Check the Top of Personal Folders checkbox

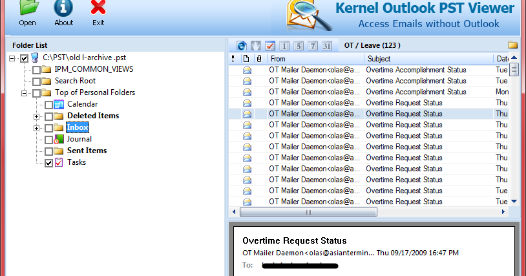click(x=37, y=93)
